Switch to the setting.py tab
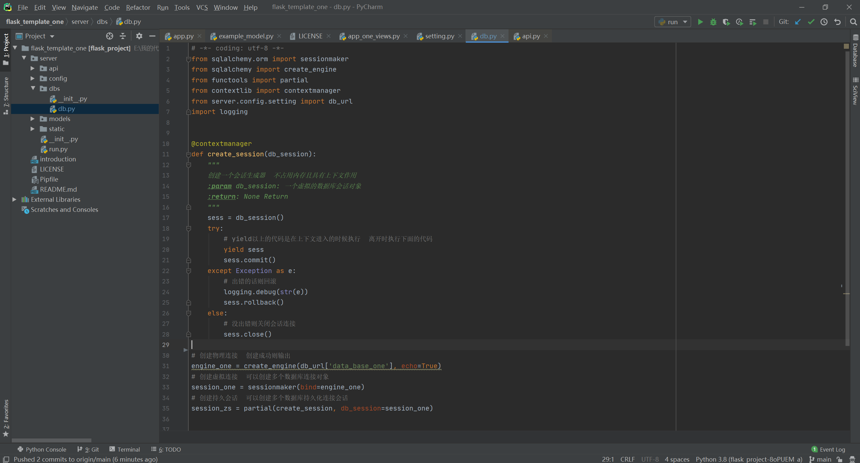This screenshot has height=463, width=860. coord(439,36)
